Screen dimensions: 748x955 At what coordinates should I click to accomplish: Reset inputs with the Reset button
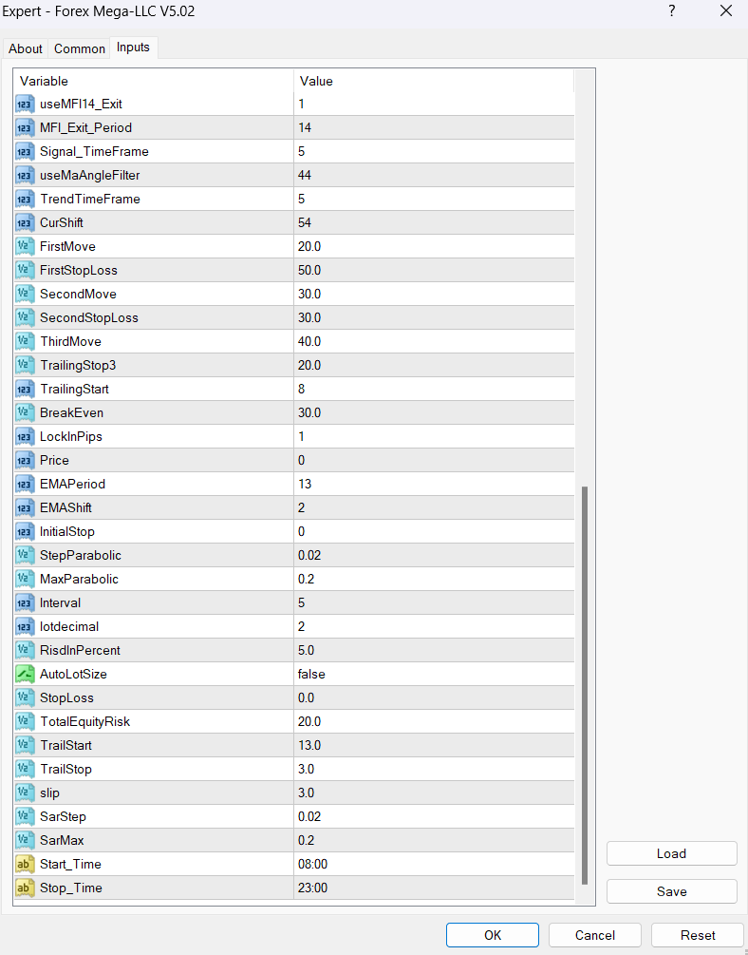[698, 935]
